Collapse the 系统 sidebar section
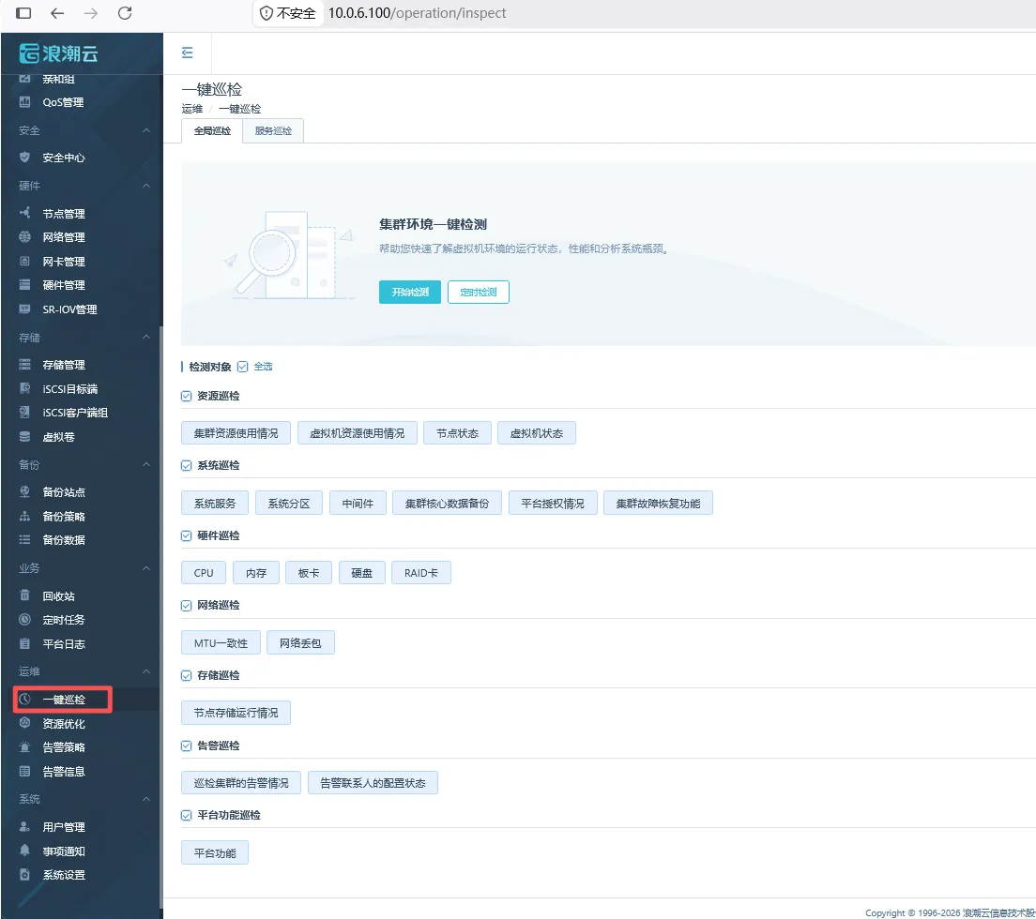The width and height of the screenshot is (1036, 919). click(146, 799)
